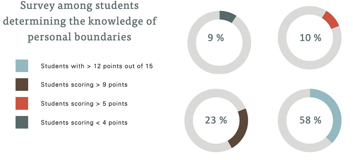Click the light blue legend swatch

click(x=22, y=66)
